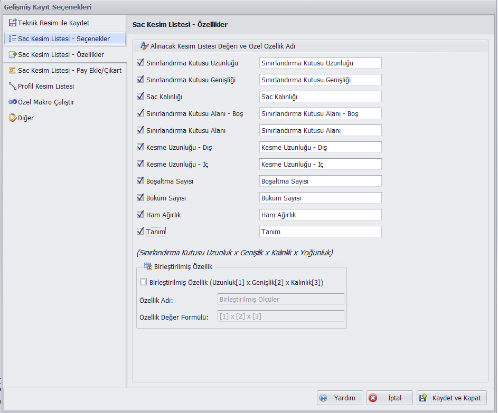
Task: Click the Sac Kesim Listesi - Özellikler icon
Action: pos(12,54)
